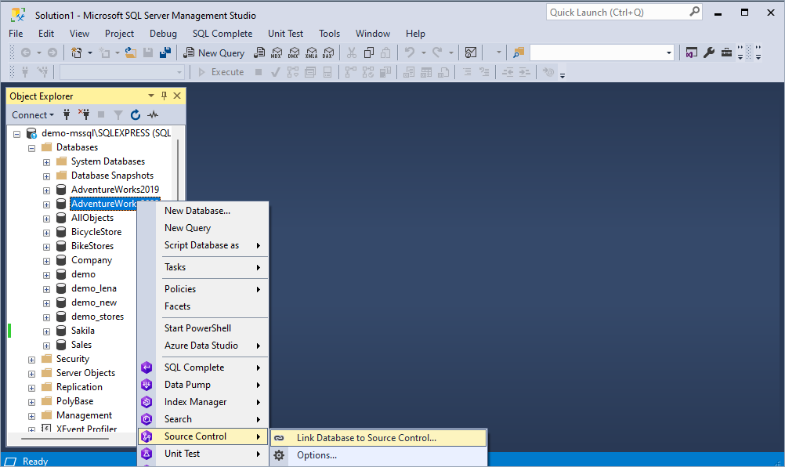
Task: Click the Database Engine Query icon
Action: click(x=259, y=52)
